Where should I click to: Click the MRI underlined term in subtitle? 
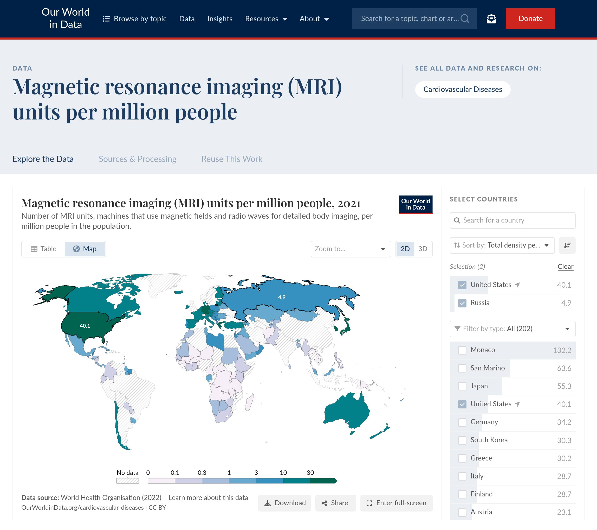pos(67,216)
